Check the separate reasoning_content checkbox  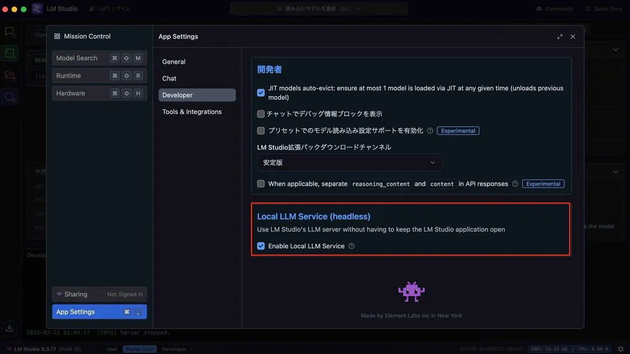261,184
